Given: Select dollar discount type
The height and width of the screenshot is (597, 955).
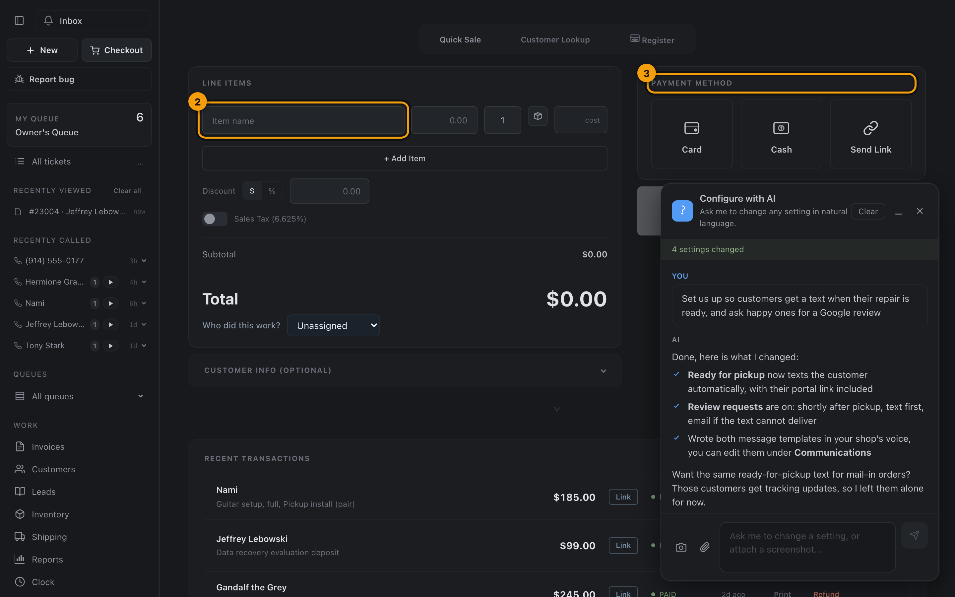Looking at the screenshot, I should (x=252, y=191).
